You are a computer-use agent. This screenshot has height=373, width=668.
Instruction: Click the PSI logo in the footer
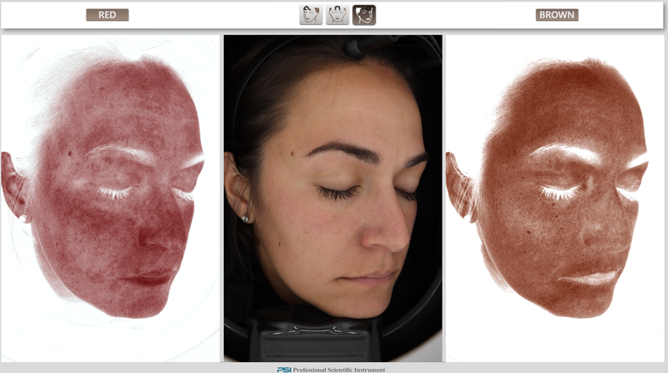pos(284,369)
